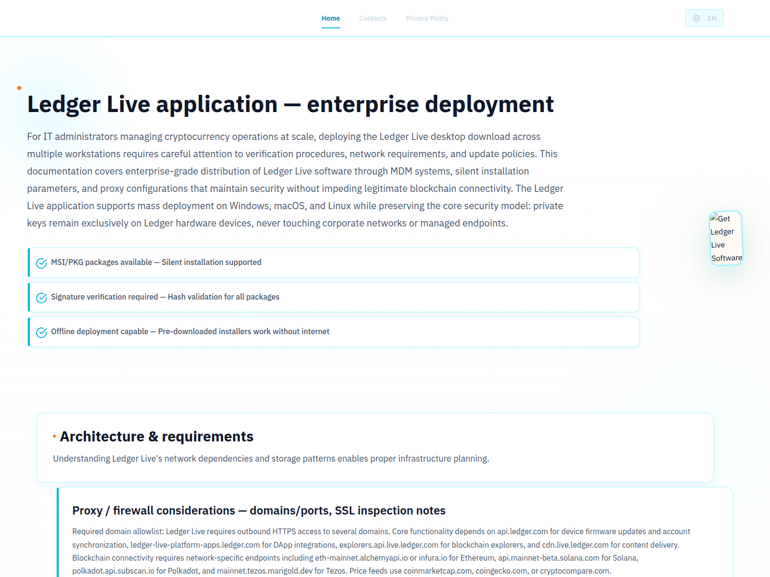Click checkmark icon beside Offline deployment capable
The width and height of the screenshot is (770, 577).
tap(41, 332)
